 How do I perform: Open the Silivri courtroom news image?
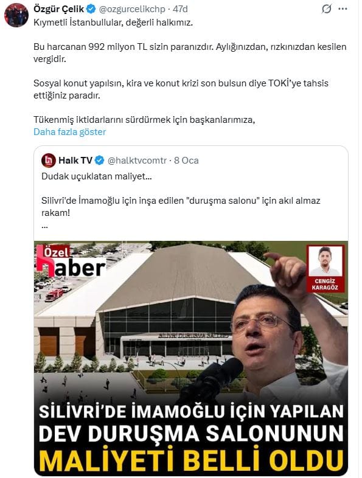[x=191, y=358]
